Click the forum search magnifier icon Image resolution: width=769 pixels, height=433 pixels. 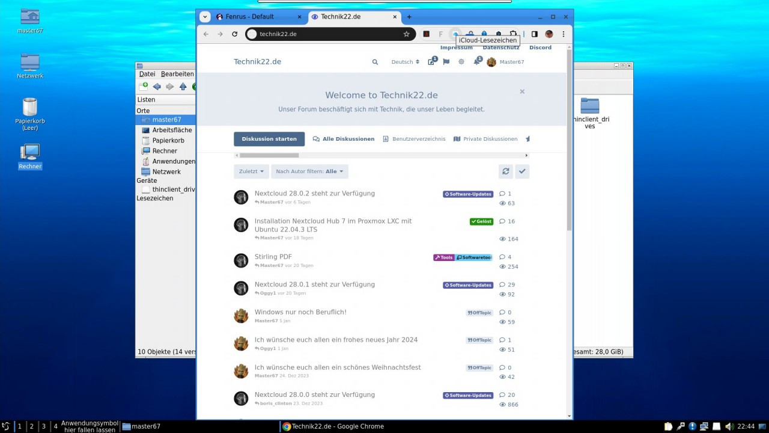pyautogui.click(x=375, y=62)
